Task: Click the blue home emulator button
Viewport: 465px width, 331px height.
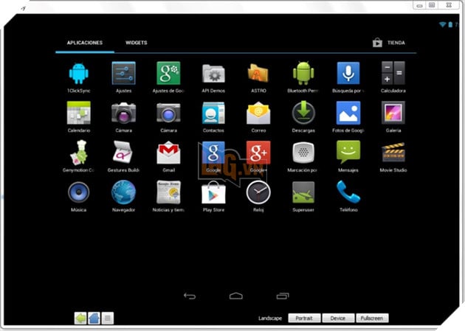Action: 94,318
